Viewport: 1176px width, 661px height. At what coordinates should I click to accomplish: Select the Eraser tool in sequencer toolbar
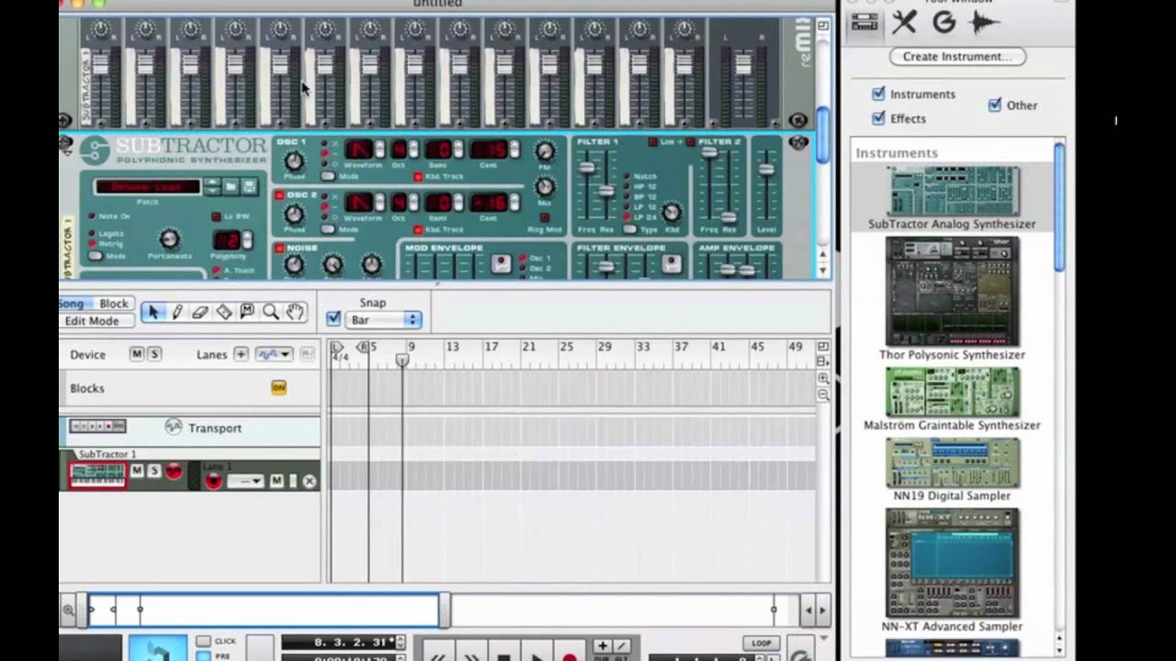200,312
